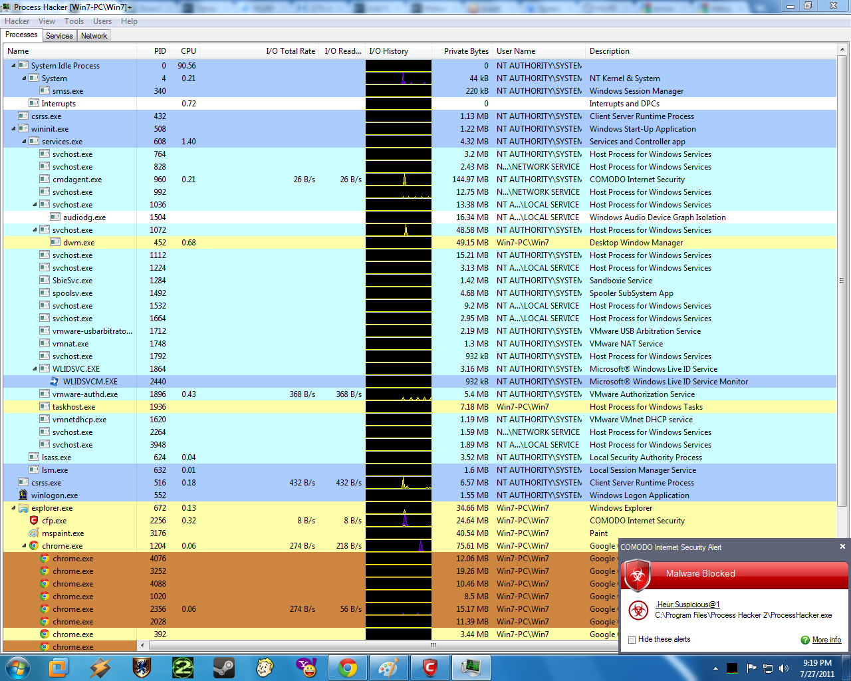
Task: Click the volume speaker icon in the system tray
Action: [x=783, y=668]
